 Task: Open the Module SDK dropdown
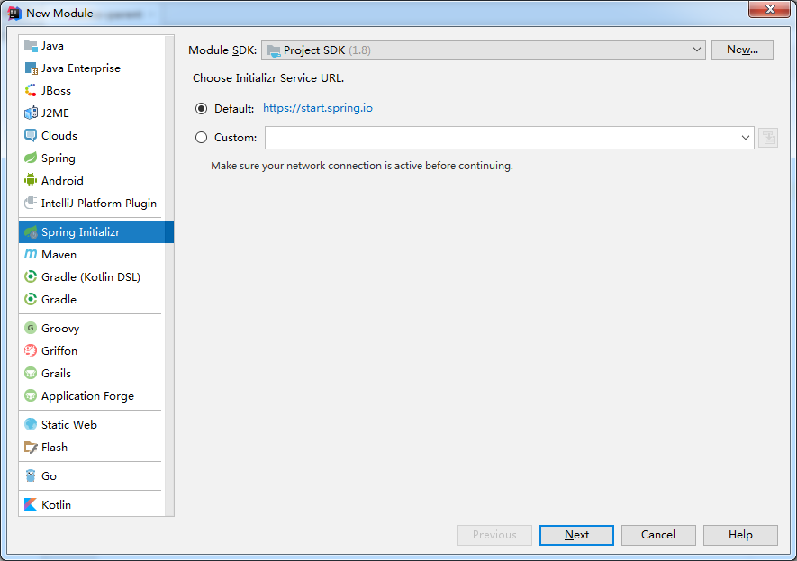point(483,50)
